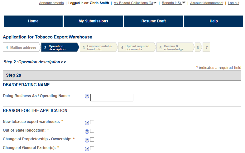
Task: Check the New tobacco export warehouse box
Action: [x=92, y=122]
